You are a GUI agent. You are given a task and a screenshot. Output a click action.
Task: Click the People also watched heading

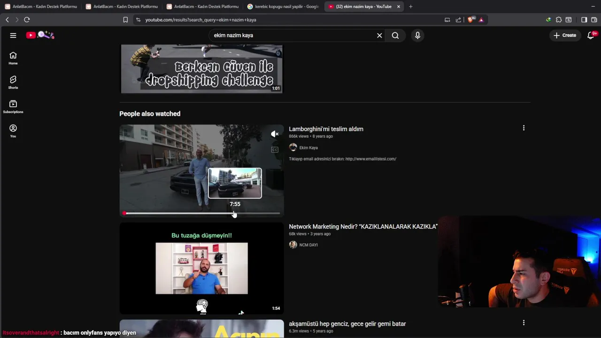click(x=150, y=114)
